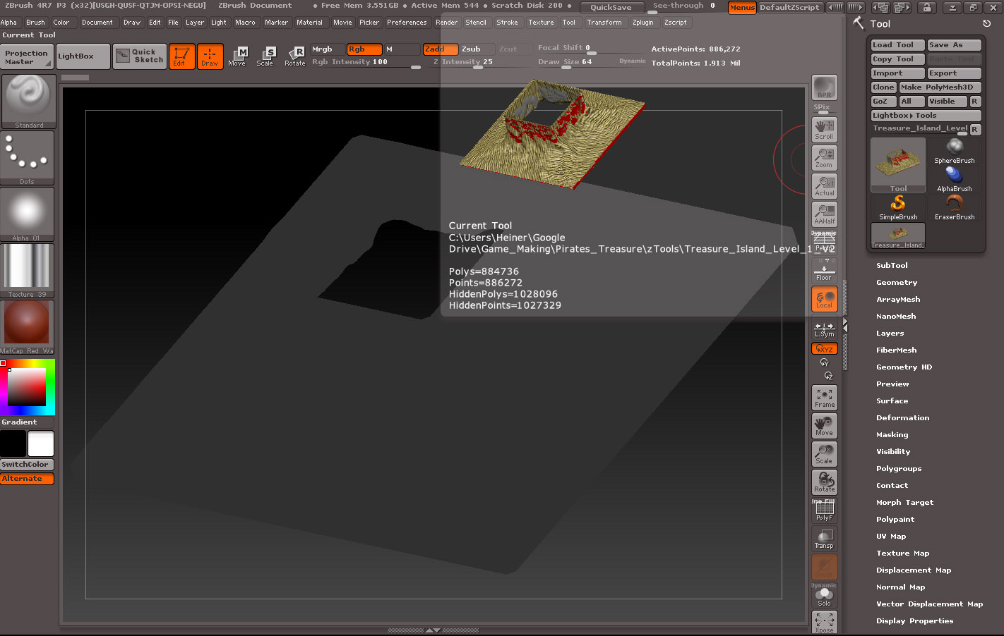Click the Xpose icon on the right shelf

pos(824,622)
